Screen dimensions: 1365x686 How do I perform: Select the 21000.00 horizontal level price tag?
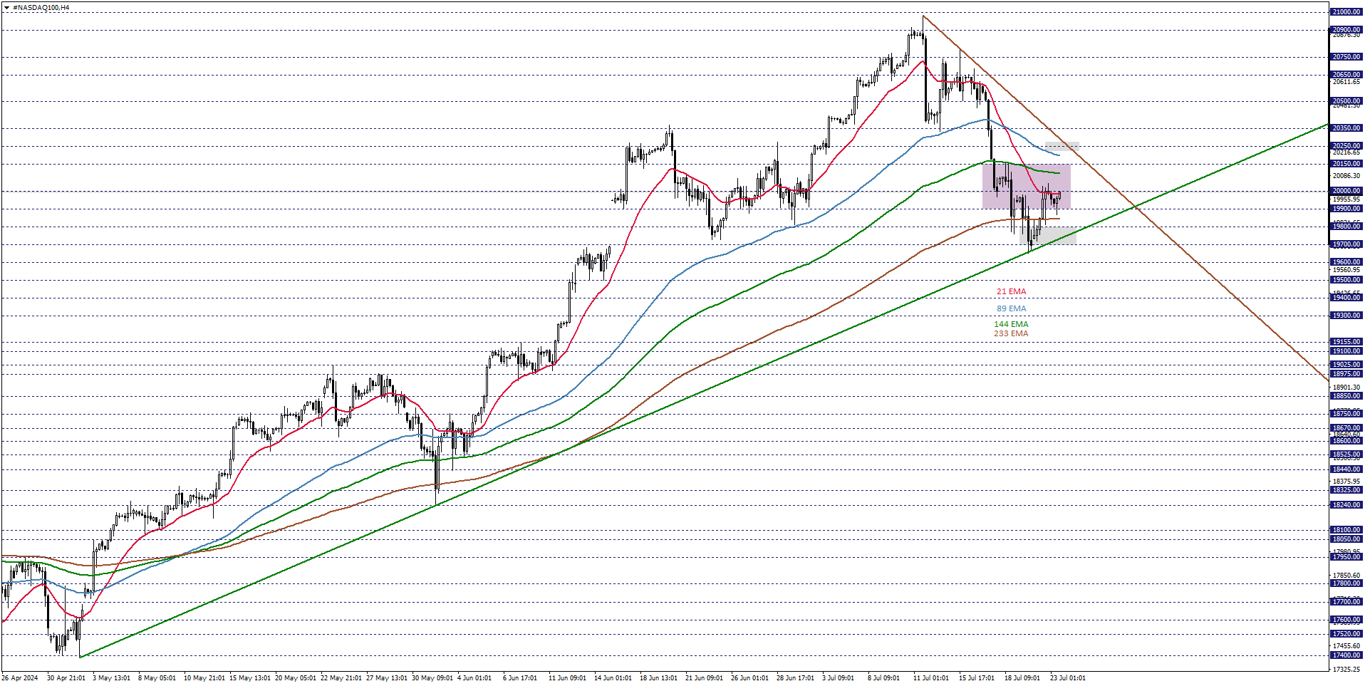(1346, 12)
